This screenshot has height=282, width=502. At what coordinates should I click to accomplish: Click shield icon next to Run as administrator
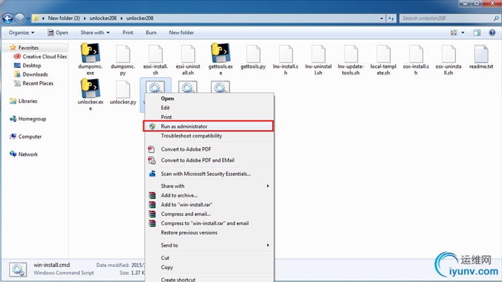point(152,126)
